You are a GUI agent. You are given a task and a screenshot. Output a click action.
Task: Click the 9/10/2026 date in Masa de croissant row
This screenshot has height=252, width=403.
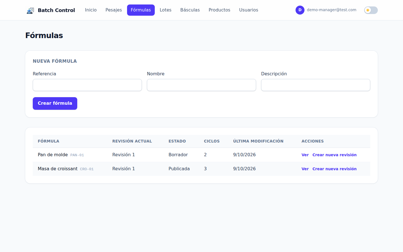[244, 169]
